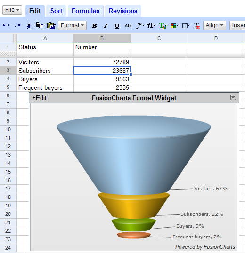Click the Subscribers cell
Image resolution: width=245 pixels, height=253 pixels.
45,71
